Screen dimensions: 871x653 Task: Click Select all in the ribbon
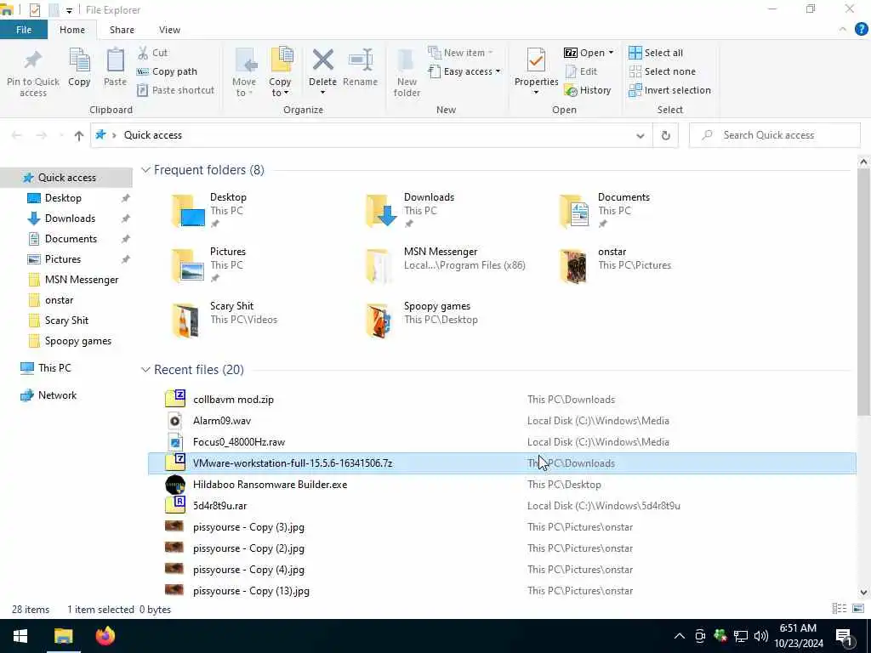point(656,53)
